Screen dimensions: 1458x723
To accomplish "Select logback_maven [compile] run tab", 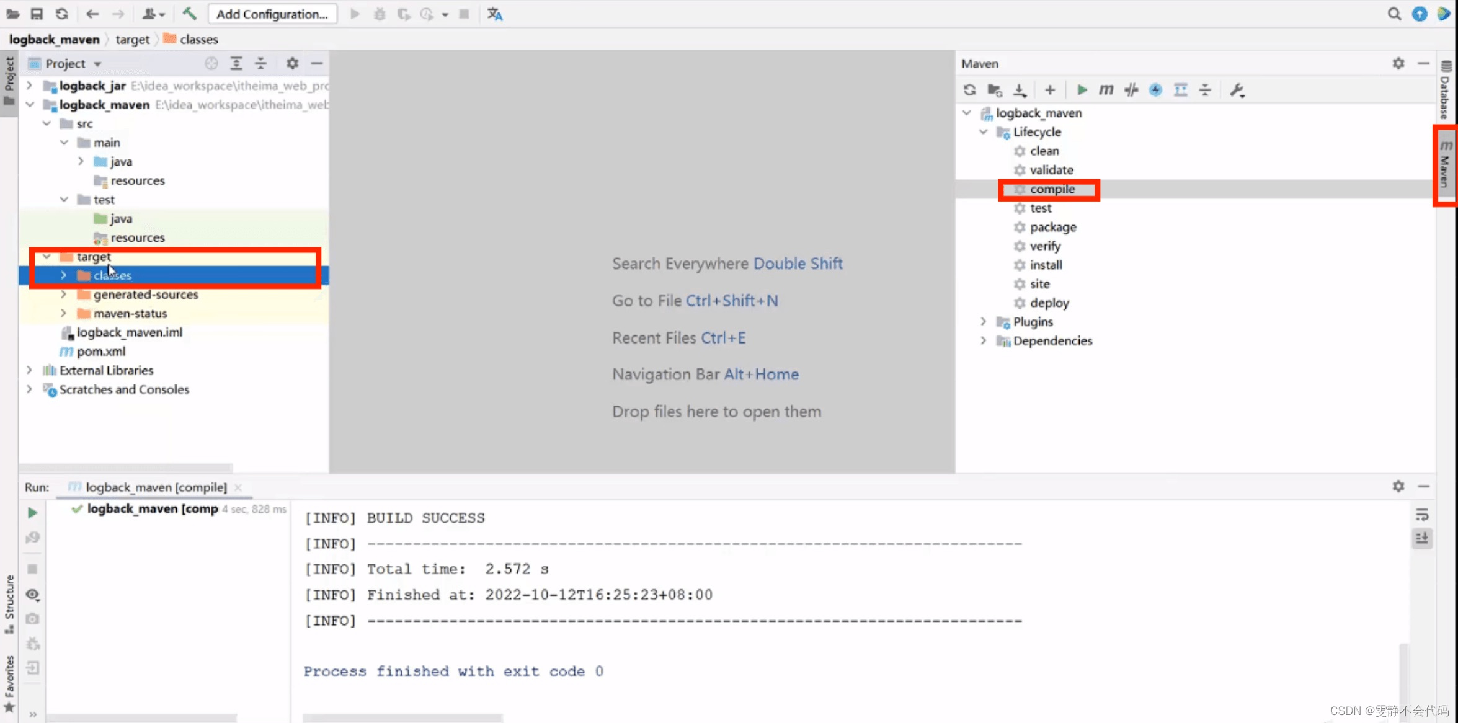I will 156,487.
